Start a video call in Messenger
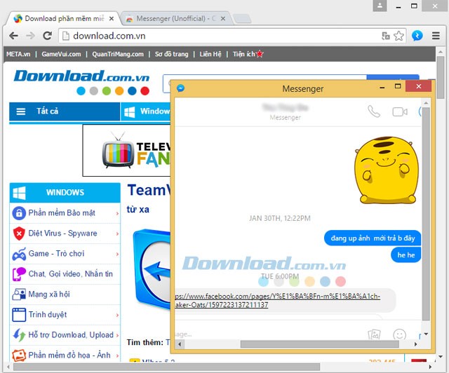This screenshot has width=449, height=373. tap(400, 111)
